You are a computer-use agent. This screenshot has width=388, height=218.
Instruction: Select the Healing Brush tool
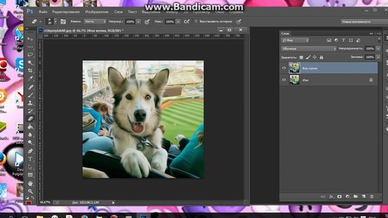point(30,87)
